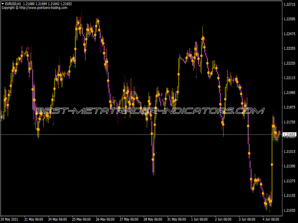Click the 1.21875 price scale label
This screenshot has width=298, height=223.
[x=289, y=107]
